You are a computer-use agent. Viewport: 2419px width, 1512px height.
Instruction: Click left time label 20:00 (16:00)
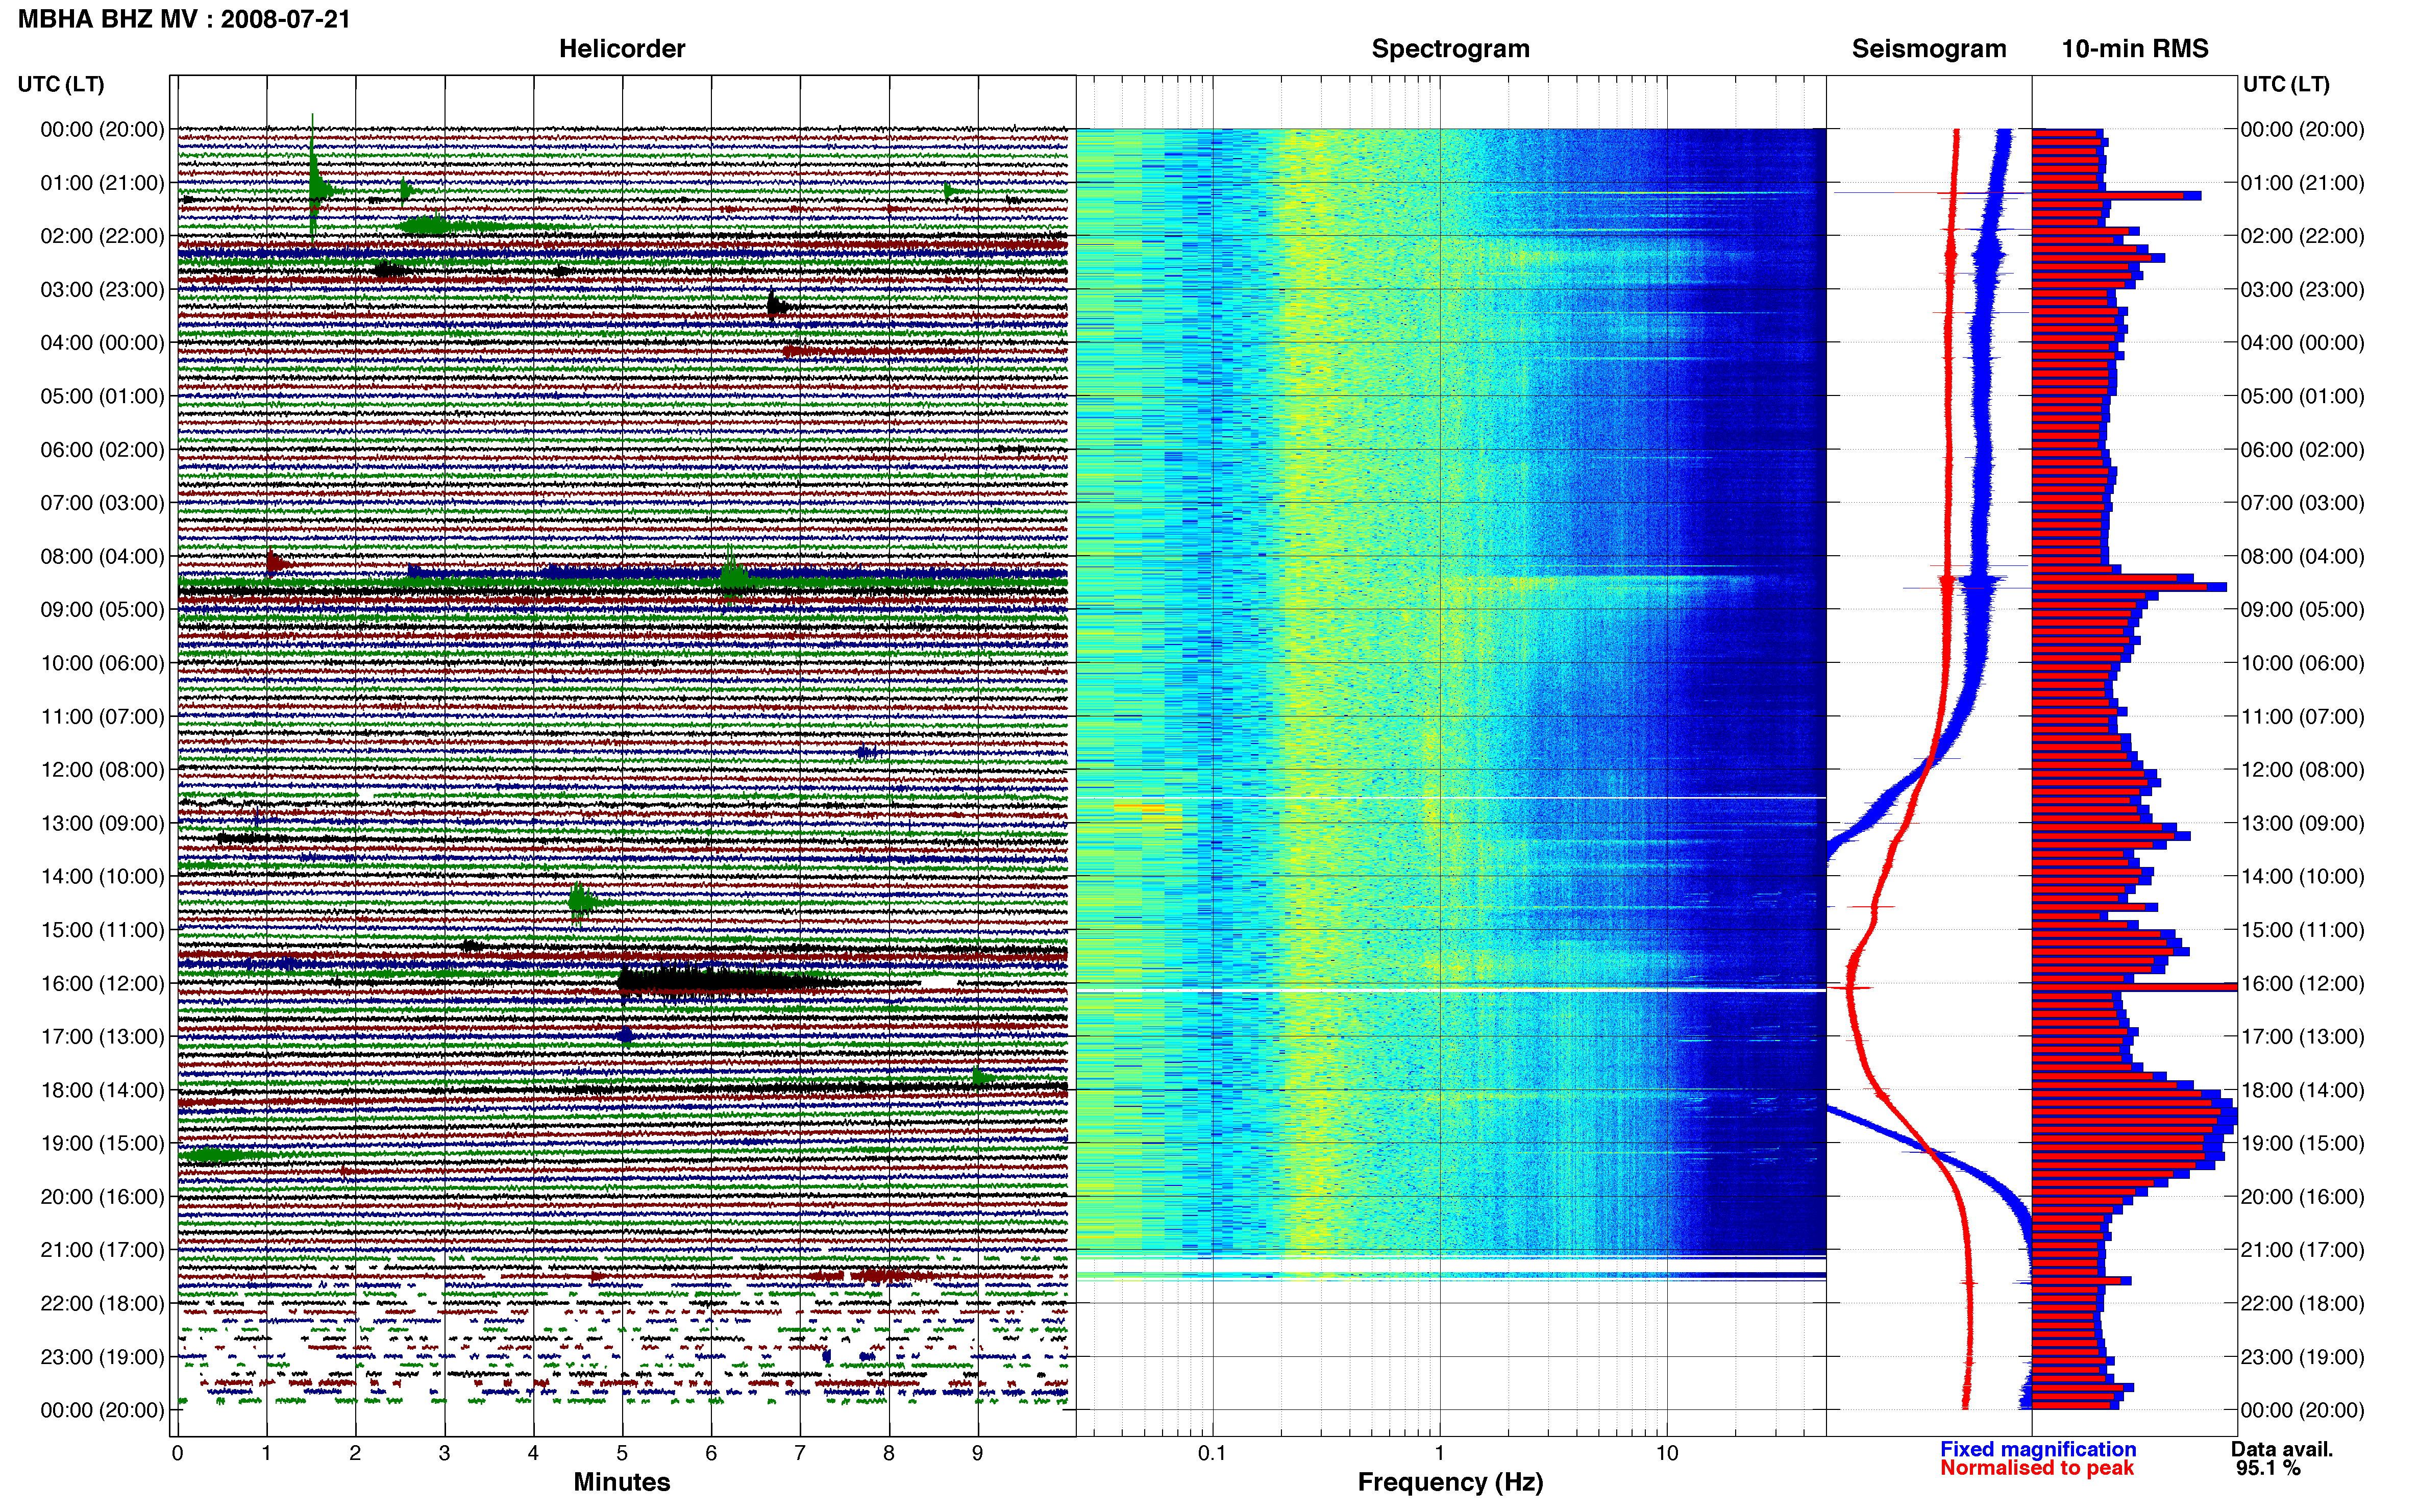point(102,1197)
